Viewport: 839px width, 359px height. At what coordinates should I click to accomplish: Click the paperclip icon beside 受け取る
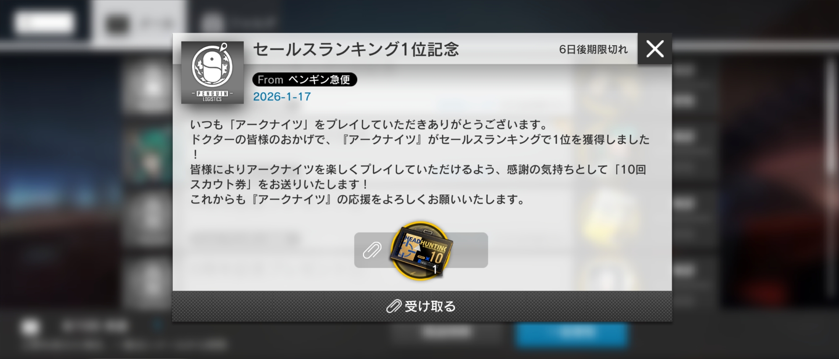click(393, 307)
